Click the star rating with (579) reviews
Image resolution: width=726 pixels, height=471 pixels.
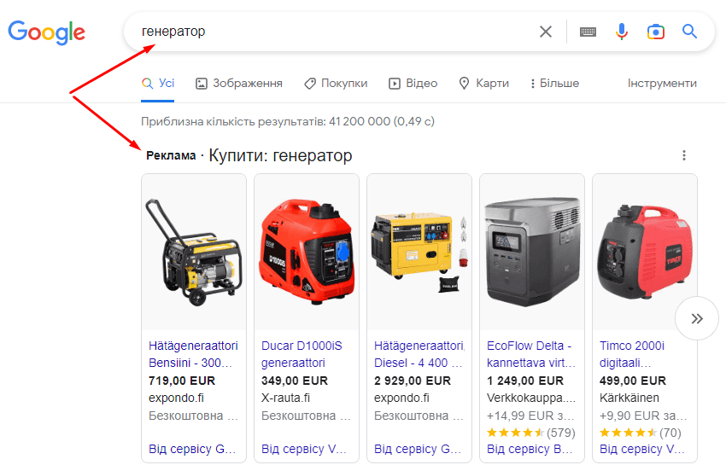[531, 433]
